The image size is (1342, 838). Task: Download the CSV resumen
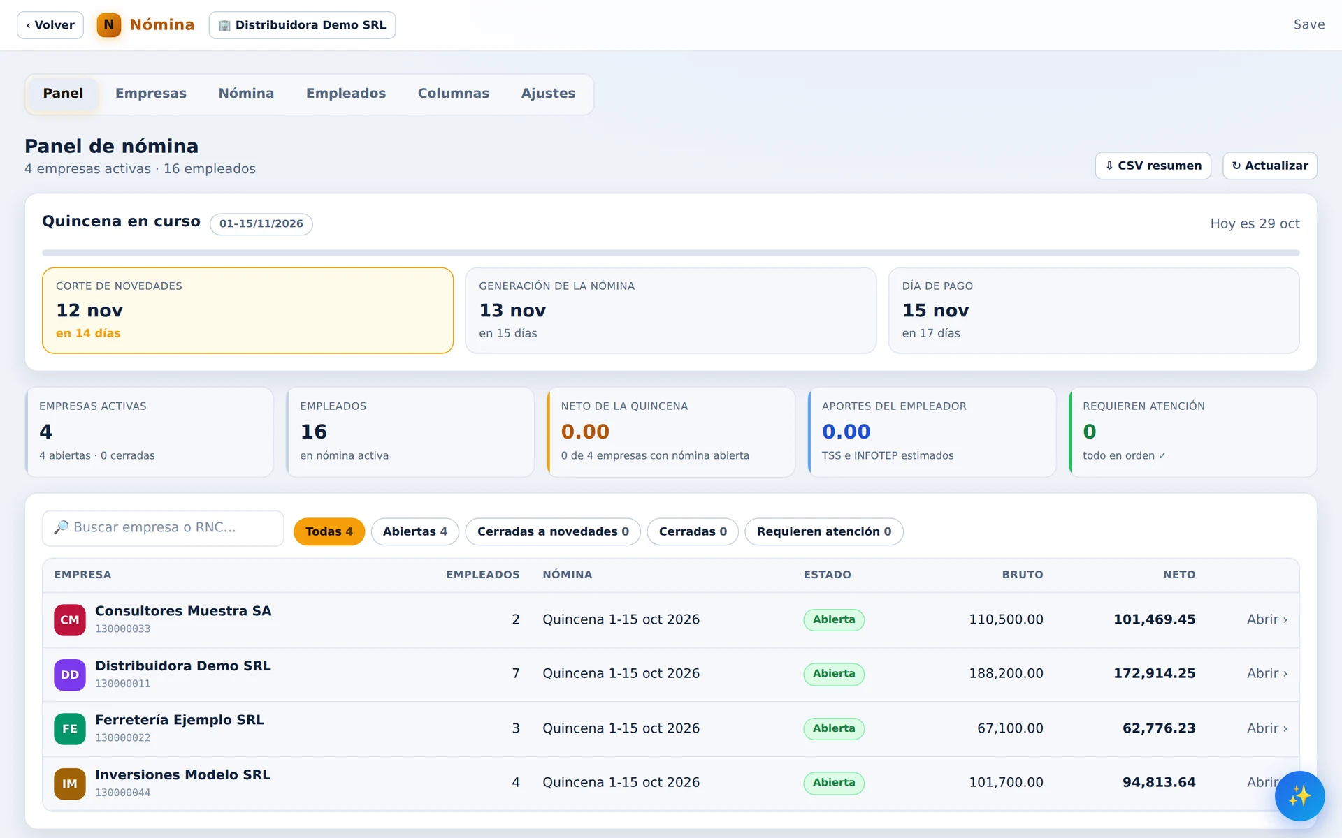[1153, 166]
